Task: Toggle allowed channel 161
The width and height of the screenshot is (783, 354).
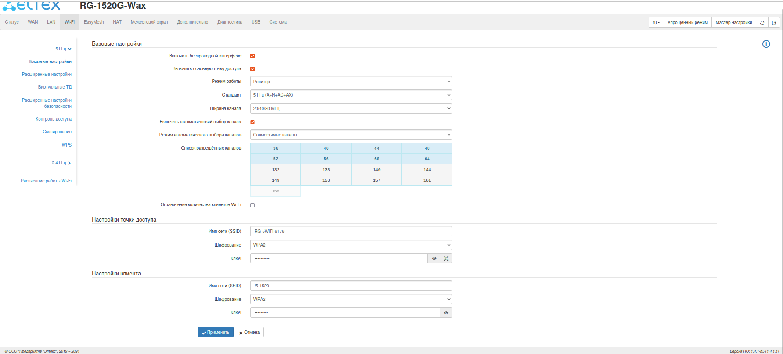Action: click(x=427, y=180)
